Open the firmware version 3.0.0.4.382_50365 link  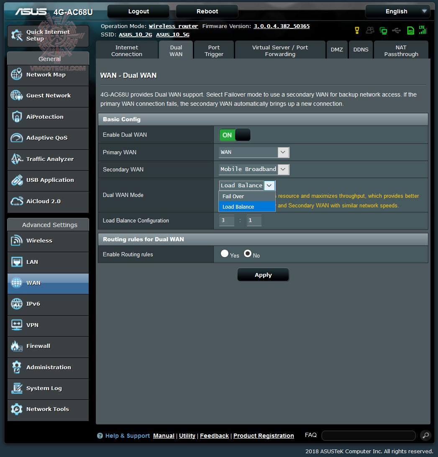(x=282, y=26)
